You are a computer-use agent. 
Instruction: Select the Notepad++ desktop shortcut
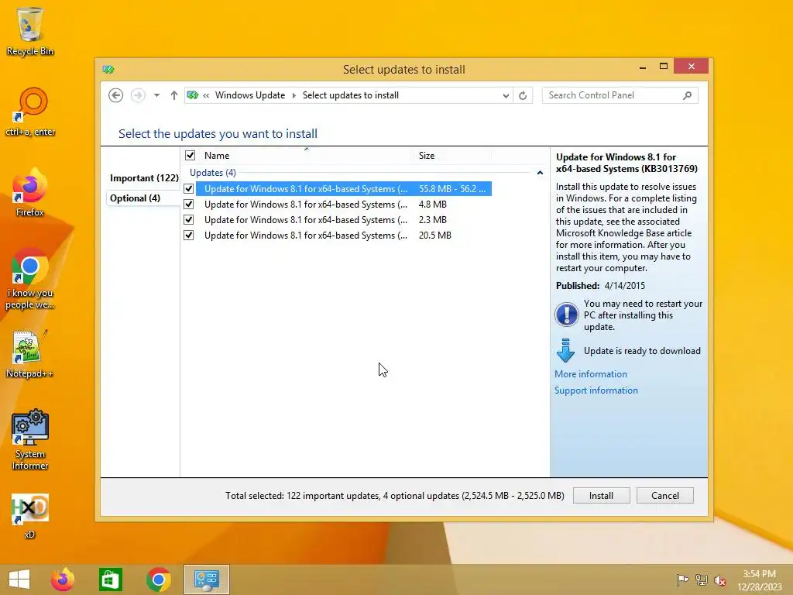tap(30, 353)
